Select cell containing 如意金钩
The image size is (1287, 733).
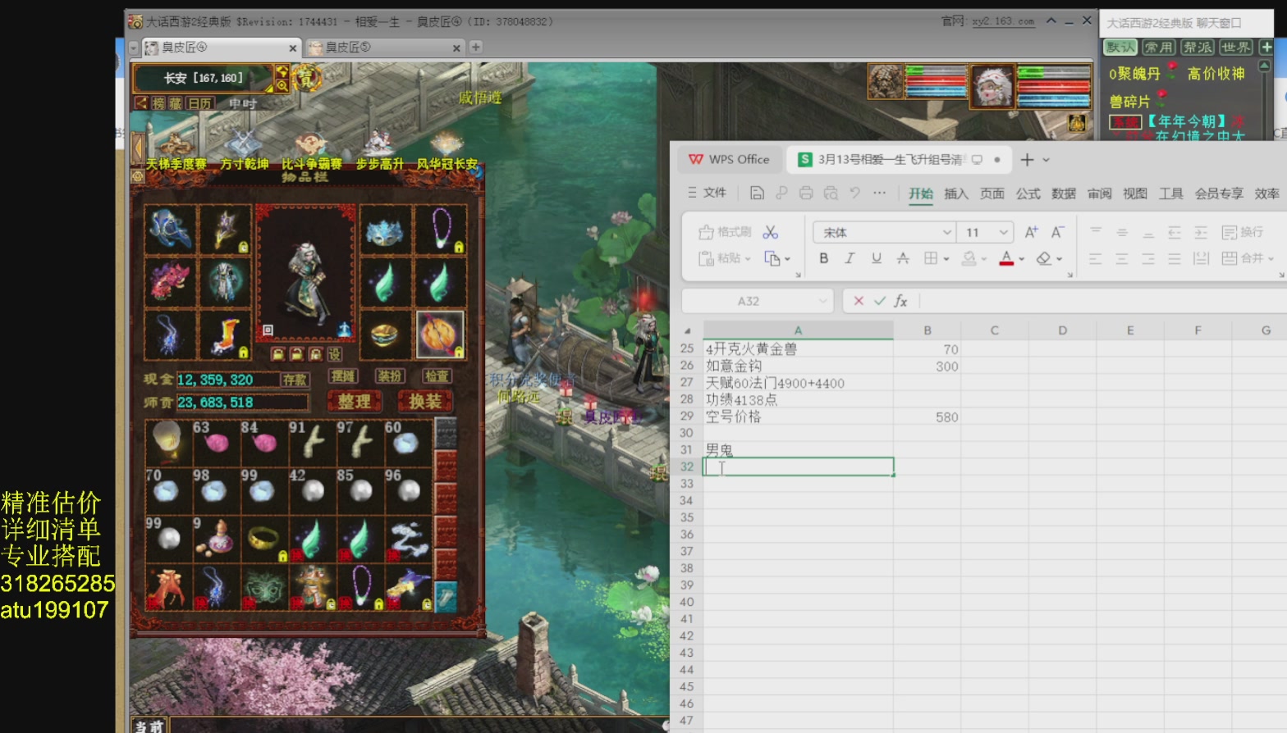(x=798, y=366)
